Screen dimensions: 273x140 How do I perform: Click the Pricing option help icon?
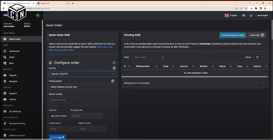tap(113, 81)
